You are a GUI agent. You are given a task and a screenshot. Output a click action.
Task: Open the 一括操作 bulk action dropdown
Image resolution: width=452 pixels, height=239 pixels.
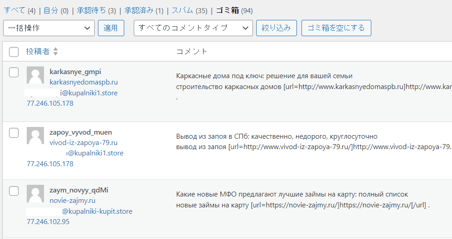(49, 28)
